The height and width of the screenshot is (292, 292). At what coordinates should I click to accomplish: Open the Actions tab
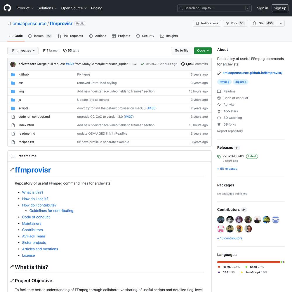pyautogui.click(x=98, y=36)
